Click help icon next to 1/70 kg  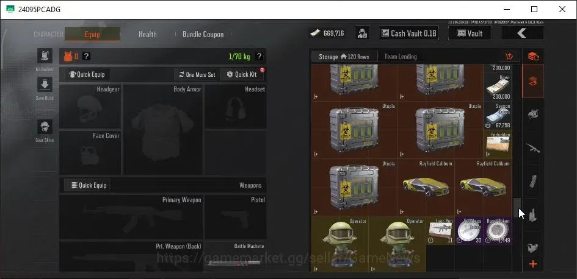coord(259,56)
